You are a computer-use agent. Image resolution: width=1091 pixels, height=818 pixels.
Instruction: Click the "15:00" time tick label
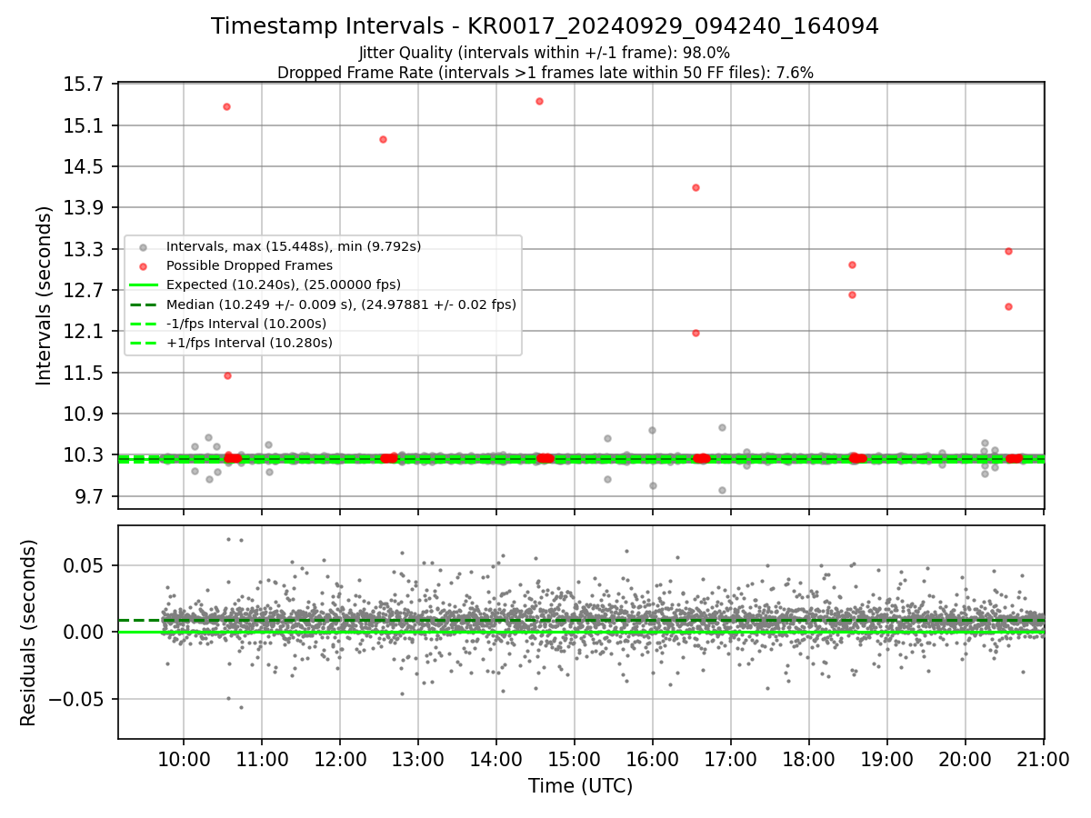pyautogui.click(x=575, y=759)
